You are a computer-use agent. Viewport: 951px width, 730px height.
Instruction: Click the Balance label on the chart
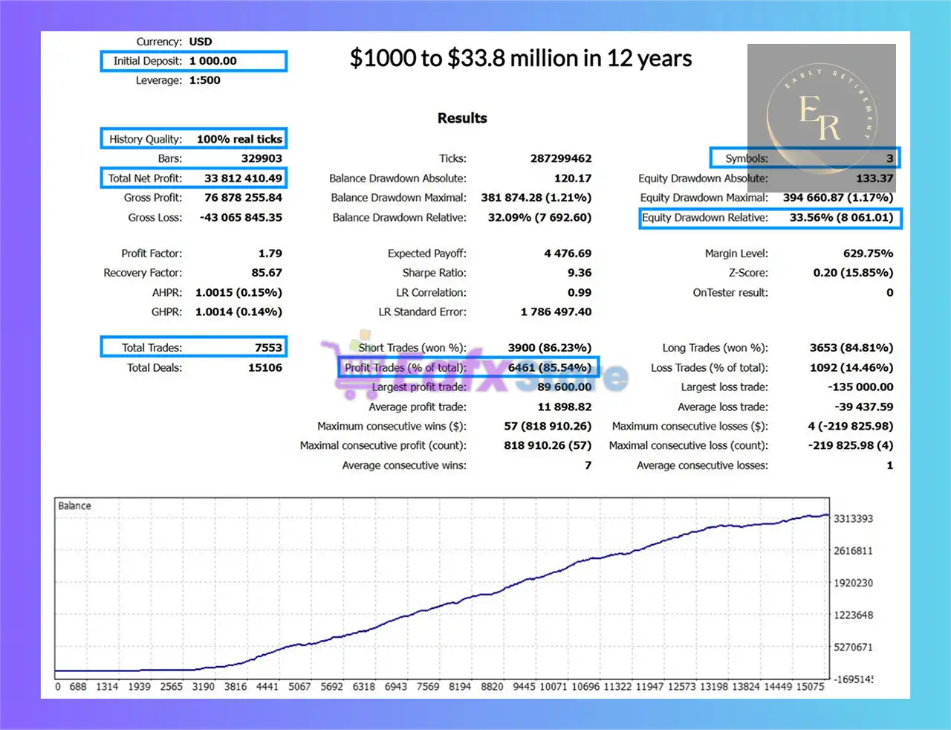[74, 505]
